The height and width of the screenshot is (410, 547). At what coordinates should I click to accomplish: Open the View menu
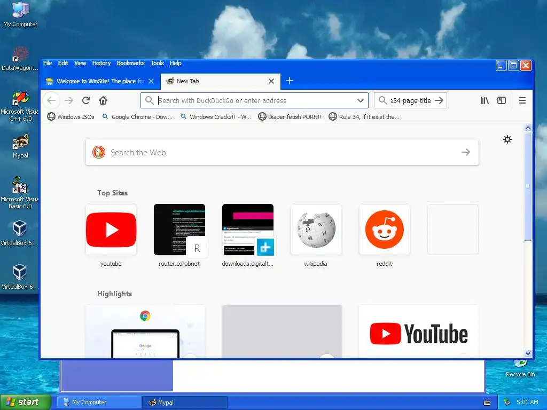tap(80, 63)
